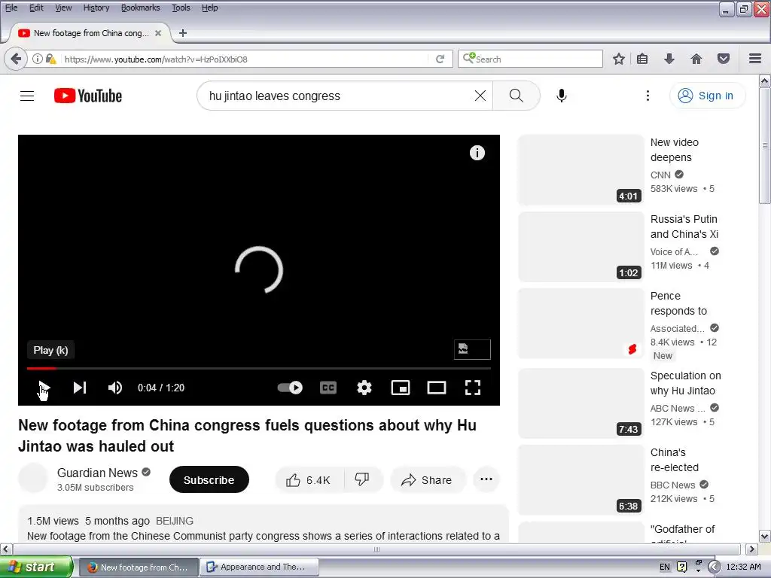The width and height of the screenshot is (771, 578).
Task: Show site identity information icon
Action: pos(38,59)
